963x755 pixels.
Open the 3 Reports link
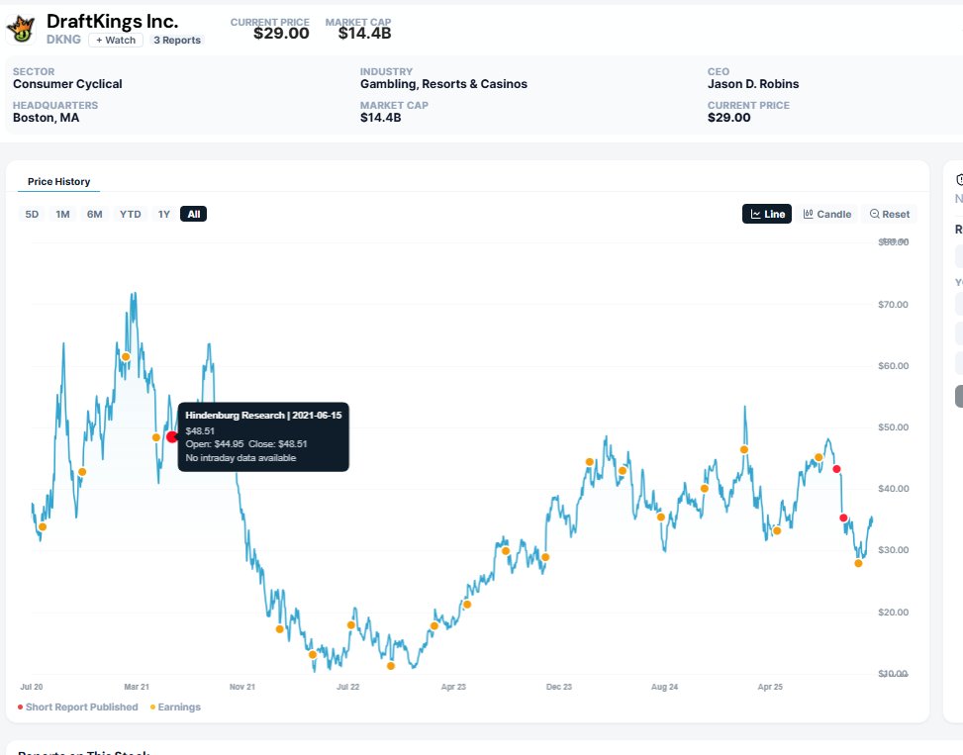(177, 40)
